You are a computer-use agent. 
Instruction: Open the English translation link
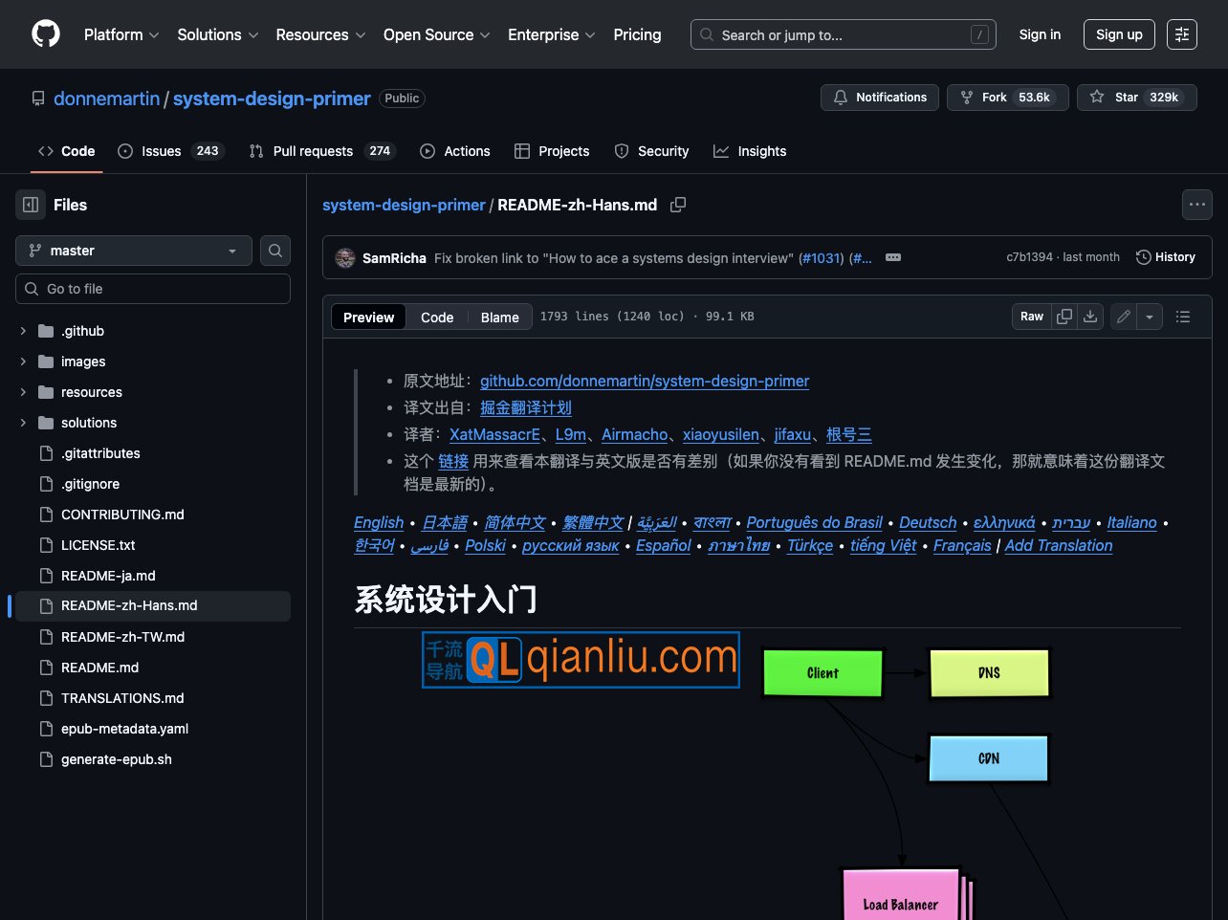coord(379,522)
